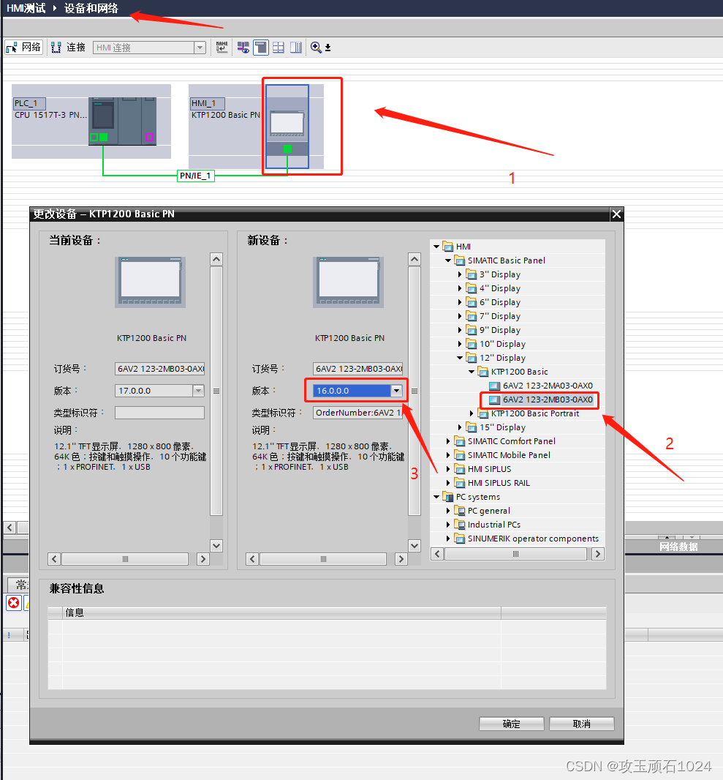Viewport: 723px width, 780px height.
Task: Collapse the 12'' Display folder
Action: pyautogui.click(x=460, y=358)
